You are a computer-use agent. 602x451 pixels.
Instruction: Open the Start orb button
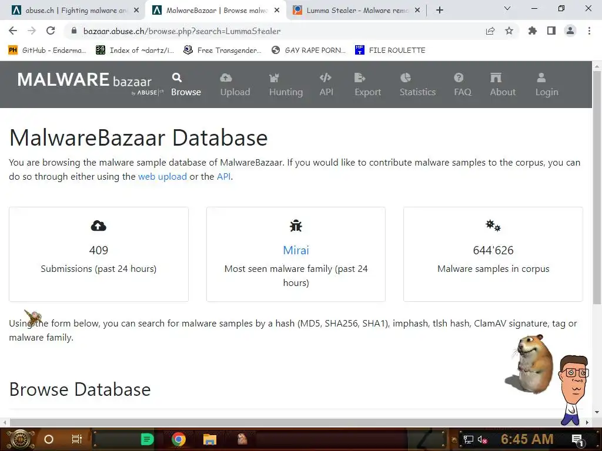pyautogui.click(x=21, y=439)
